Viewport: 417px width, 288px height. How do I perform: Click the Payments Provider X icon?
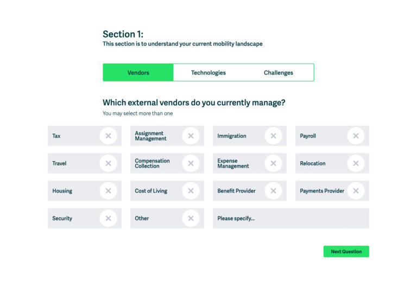click(x=356, y=191)
